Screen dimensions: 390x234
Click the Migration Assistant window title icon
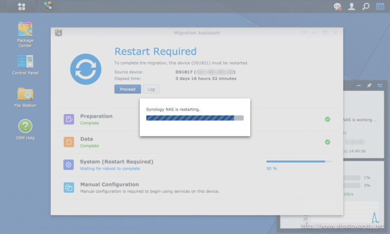[x=58, y=33]
